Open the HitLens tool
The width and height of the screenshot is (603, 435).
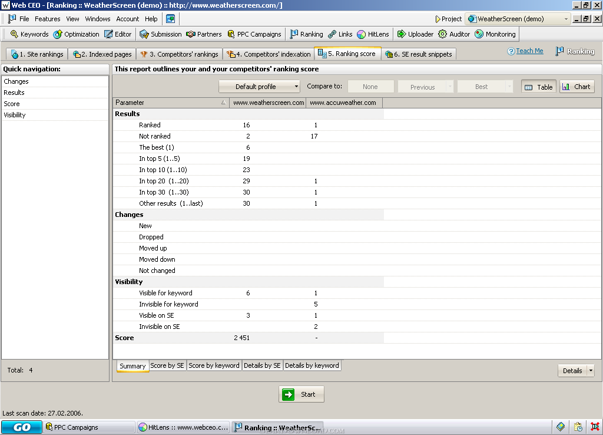pos(373,34)
